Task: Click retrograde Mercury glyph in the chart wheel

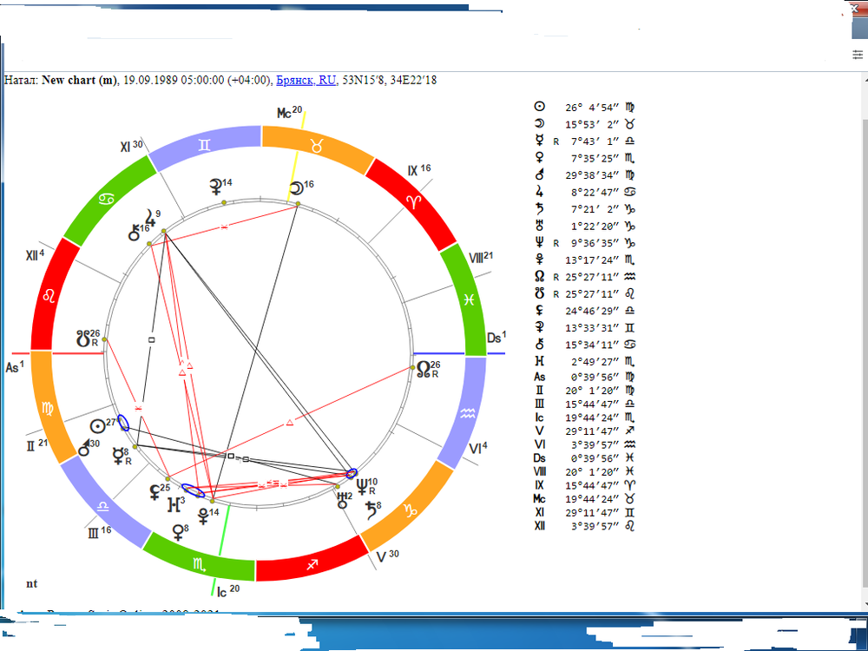Action: pos(118,456)
